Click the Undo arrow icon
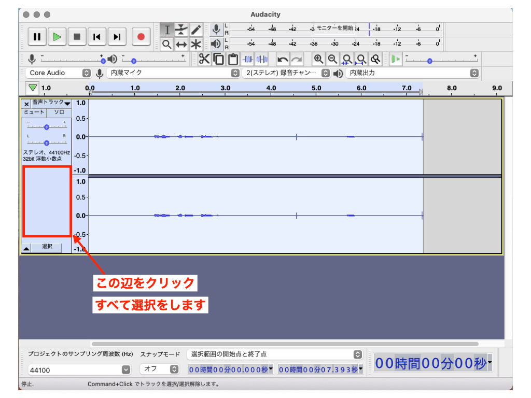 283,59
